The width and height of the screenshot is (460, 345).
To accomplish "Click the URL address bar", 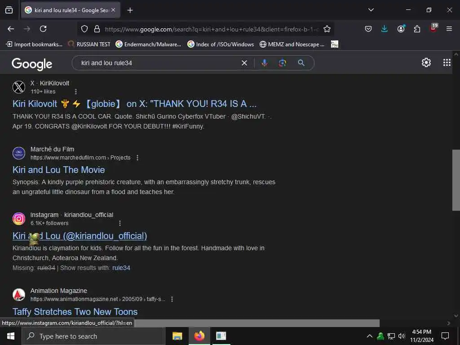I will pos(211,29).
